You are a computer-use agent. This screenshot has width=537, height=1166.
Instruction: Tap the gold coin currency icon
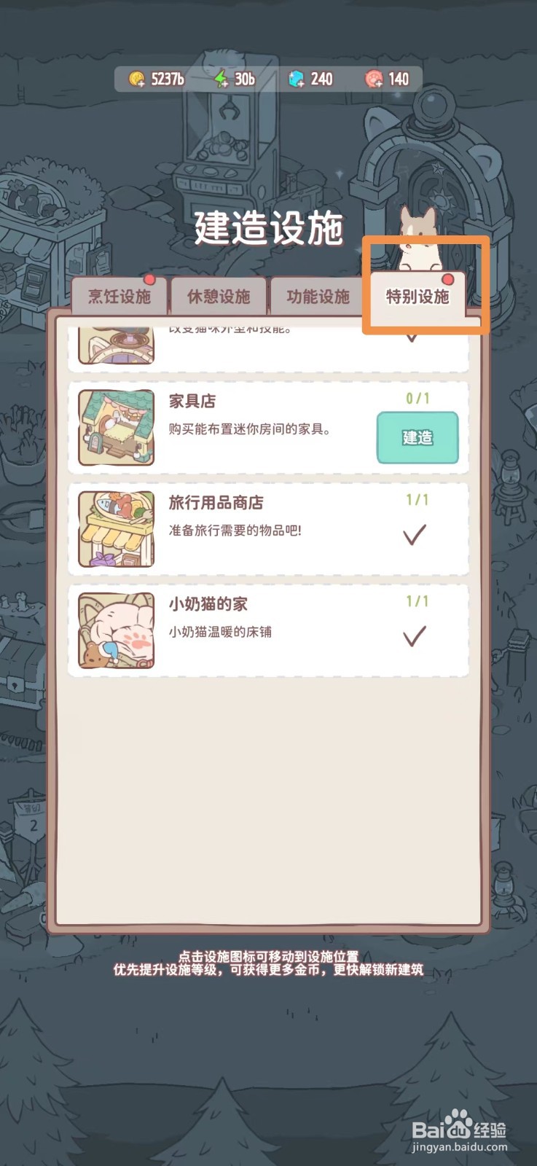[136, 79]
